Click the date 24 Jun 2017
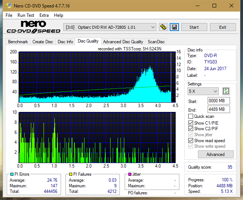Screen dimensions: 243x200 [215, 69]
